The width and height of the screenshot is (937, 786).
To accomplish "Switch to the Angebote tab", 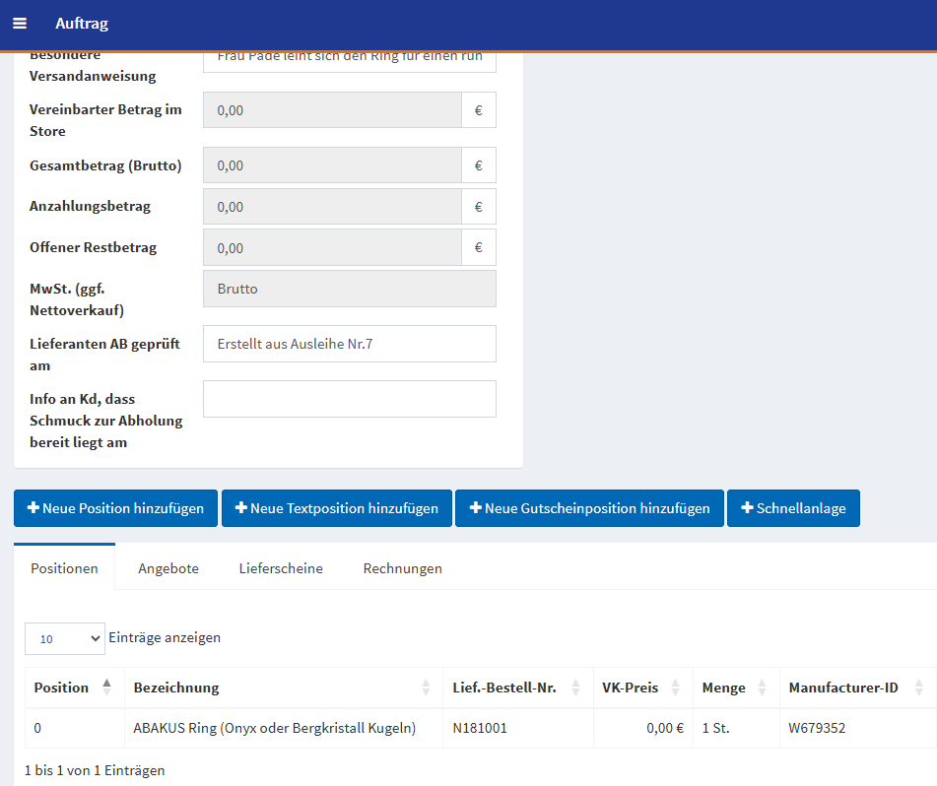I will [168, 568].
